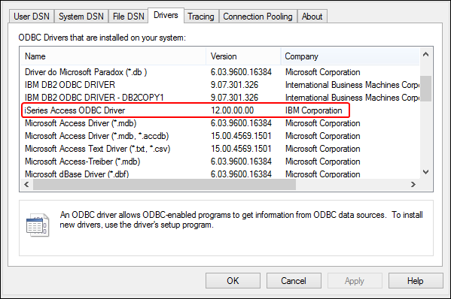451x299 pixels.
Task: Select 'Microsoft Access Driver (*.mdb)' row
Action: point(220,123)
